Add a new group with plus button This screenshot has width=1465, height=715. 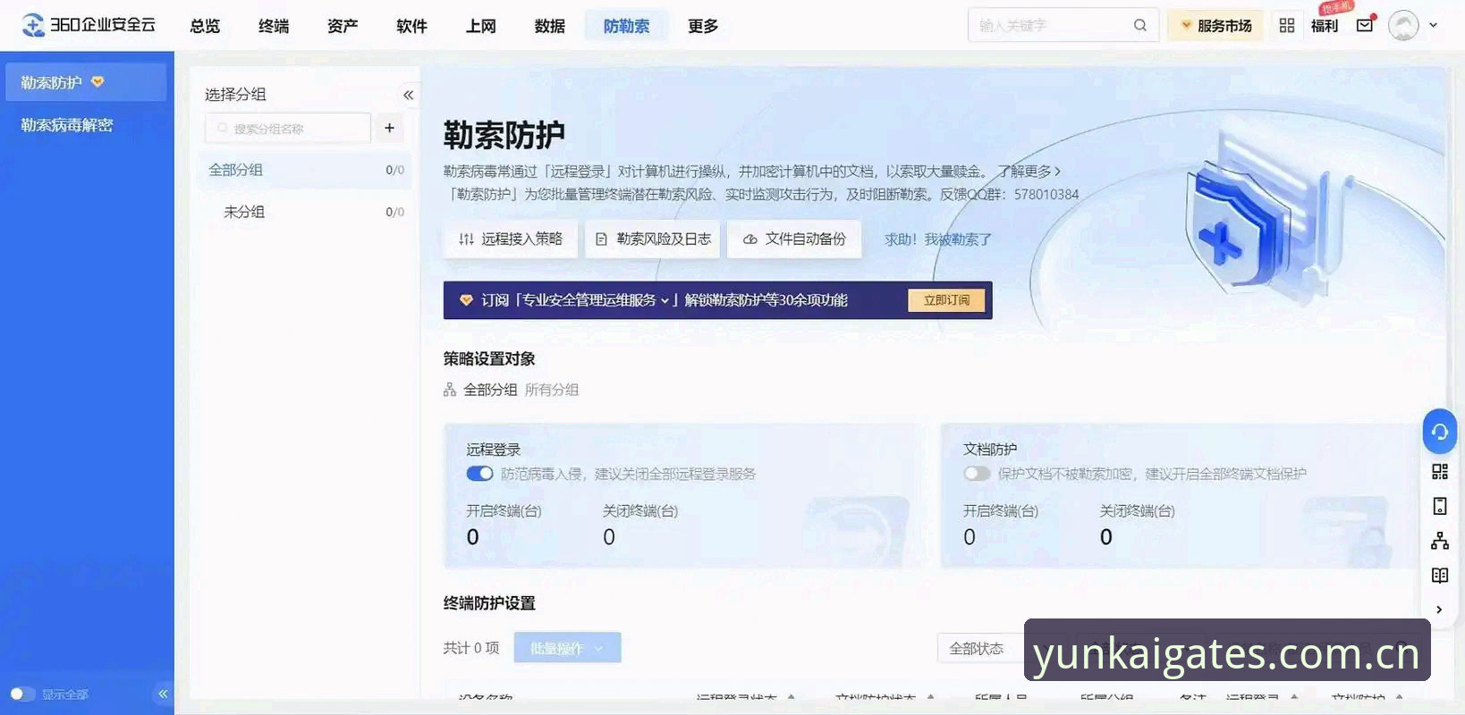coord(389,128)
